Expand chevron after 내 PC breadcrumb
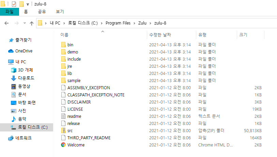 [64, 23]
